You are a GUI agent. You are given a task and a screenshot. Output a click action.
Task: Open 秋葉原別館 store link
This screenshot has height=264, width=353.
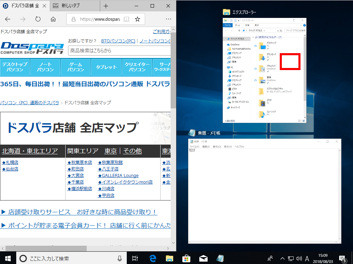[x=110, y=162]
